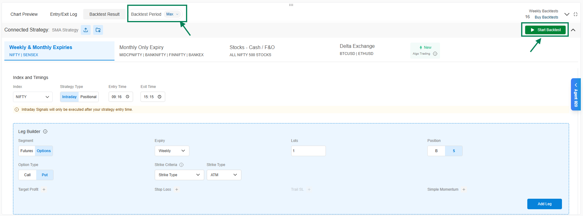
Task: Open the NIFTY index dropdown
Action: point(32,97)
